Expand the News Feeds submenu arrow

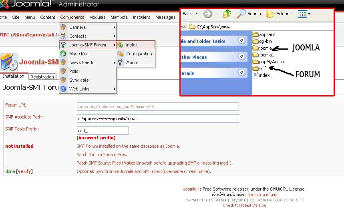point(114,63)
